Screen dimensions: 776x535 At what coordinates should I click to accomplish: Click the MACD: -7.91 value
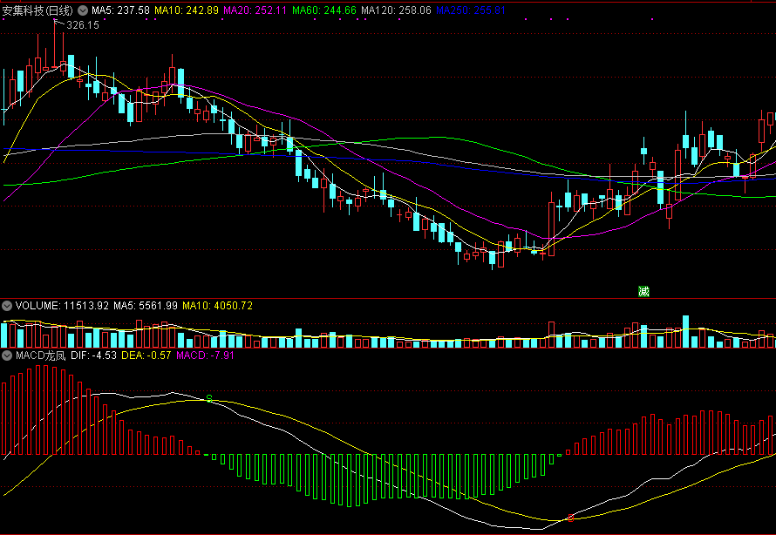(205, 356)
